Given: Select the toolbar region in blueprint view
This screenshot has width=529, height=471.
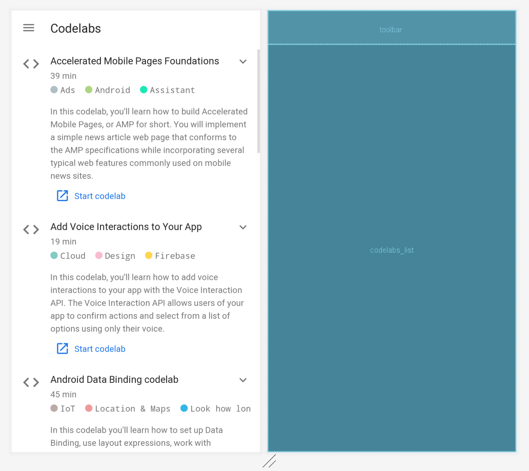Looking at the screenshot, I should click(x=392, y=28).
